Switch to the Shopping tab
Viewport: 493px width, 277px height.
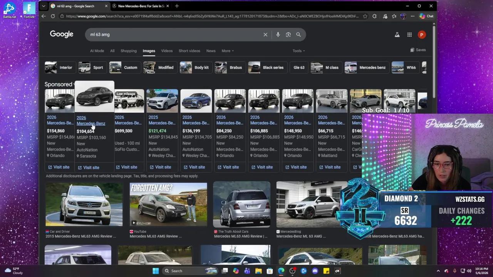coord(129,51)
